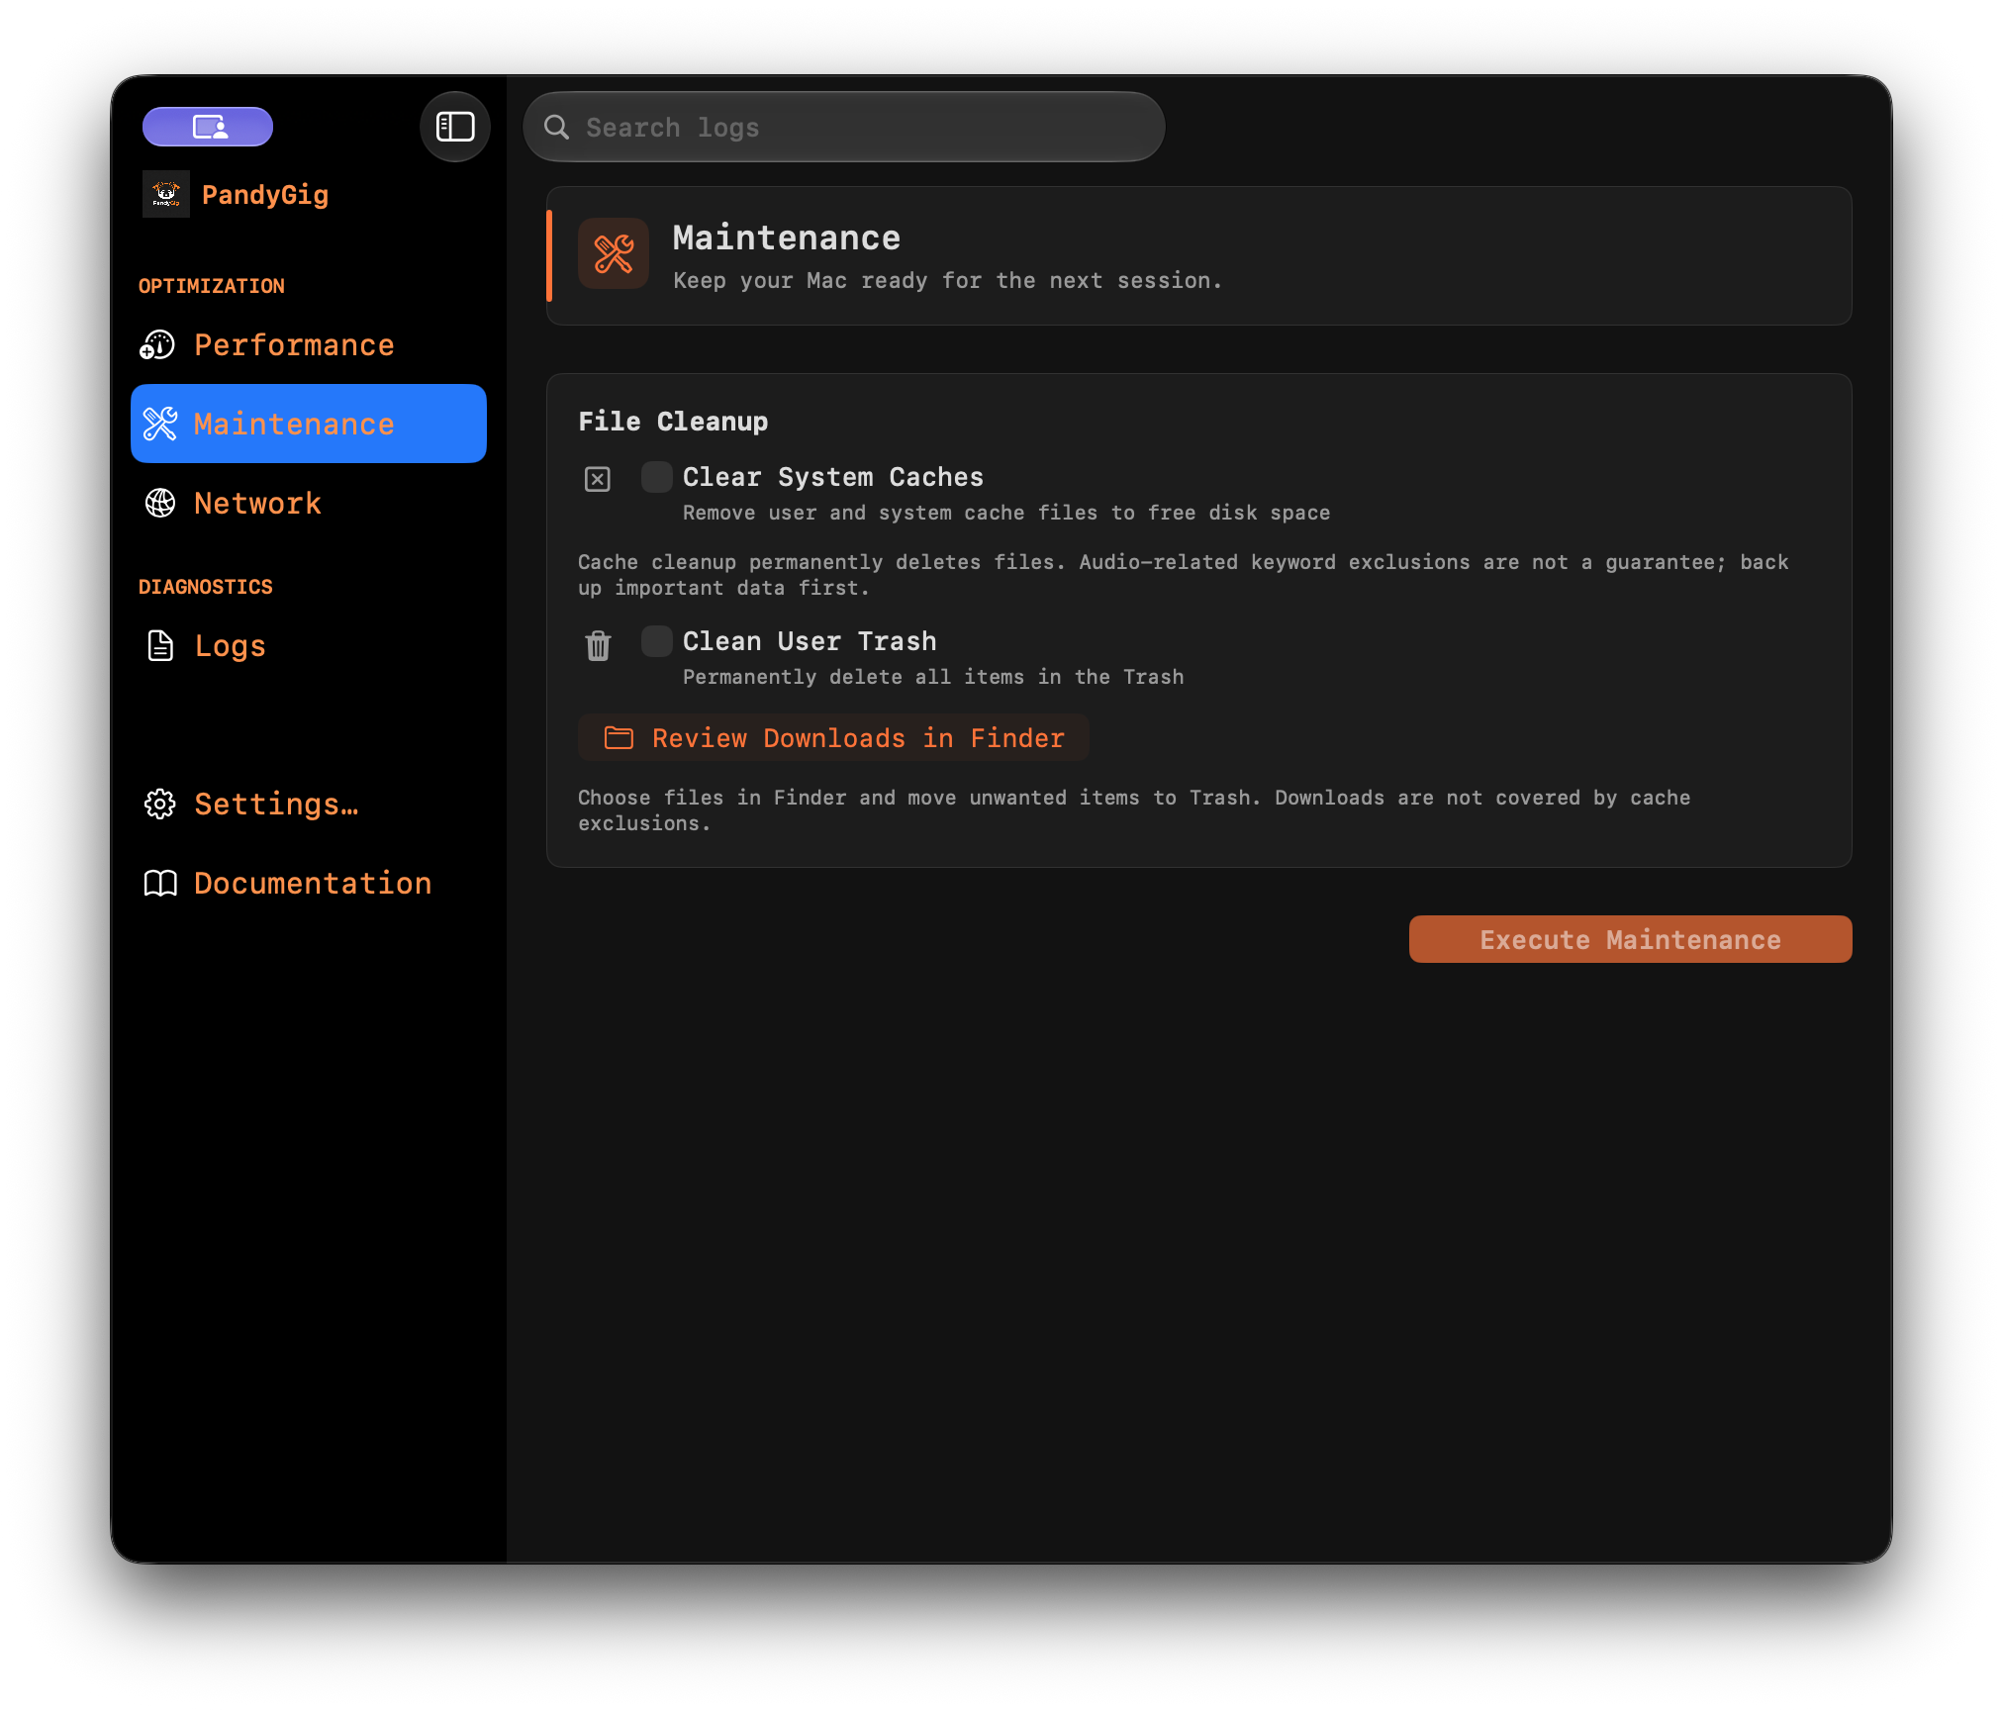This screenshot has width=2003, height=1710.
Task: Click the DIAGNOSTICS section label
Action: 206,587
